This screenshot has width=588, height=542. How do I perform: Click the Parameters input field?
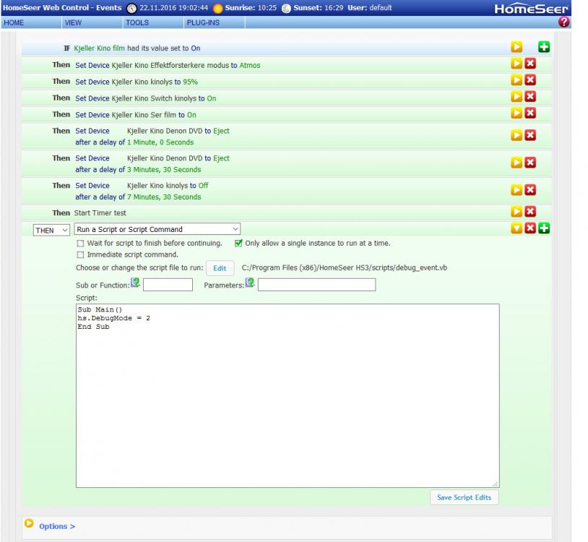coord(316,285)
